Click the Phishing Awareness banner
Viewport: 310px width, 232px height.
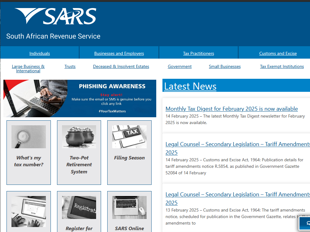coord(80,98)
